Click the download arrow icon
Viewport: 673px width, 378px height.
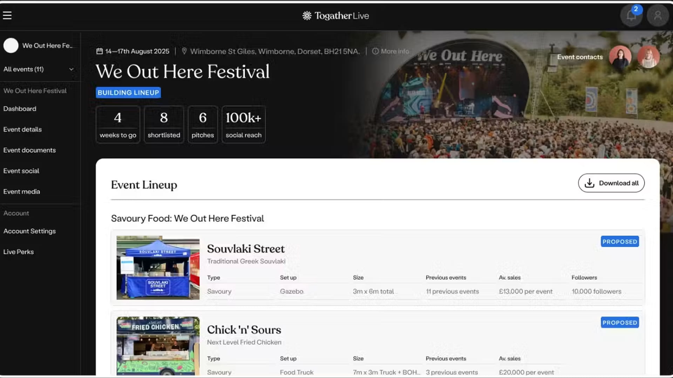click(x=590, y=183)
